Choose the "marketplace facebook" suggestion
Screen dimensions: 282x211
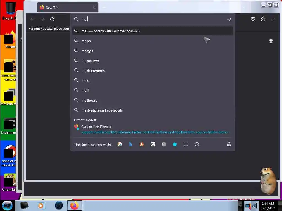153,110
